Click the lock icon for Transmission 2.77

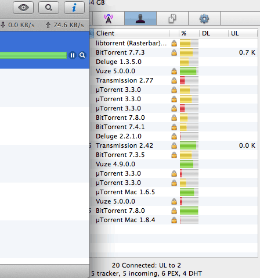174,80
